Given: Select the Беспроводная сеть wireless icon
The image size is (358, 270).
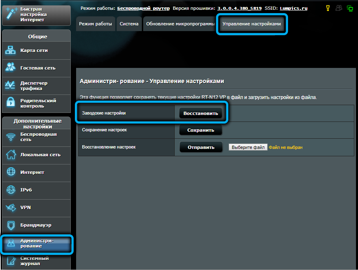Looking at the screenshot, I should click(11, 137).
